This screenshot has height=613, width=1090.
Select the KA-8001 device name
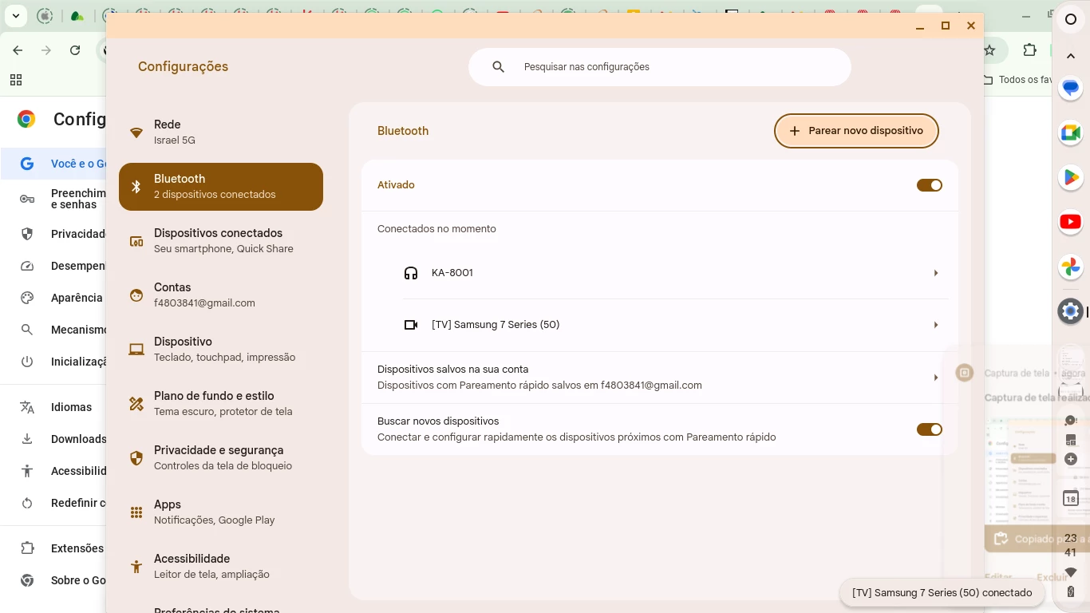coord(452,273)
